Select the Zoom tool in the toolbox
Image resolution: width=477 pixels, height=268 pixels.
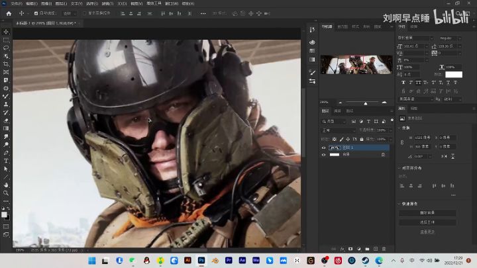(x=6, y=193)
